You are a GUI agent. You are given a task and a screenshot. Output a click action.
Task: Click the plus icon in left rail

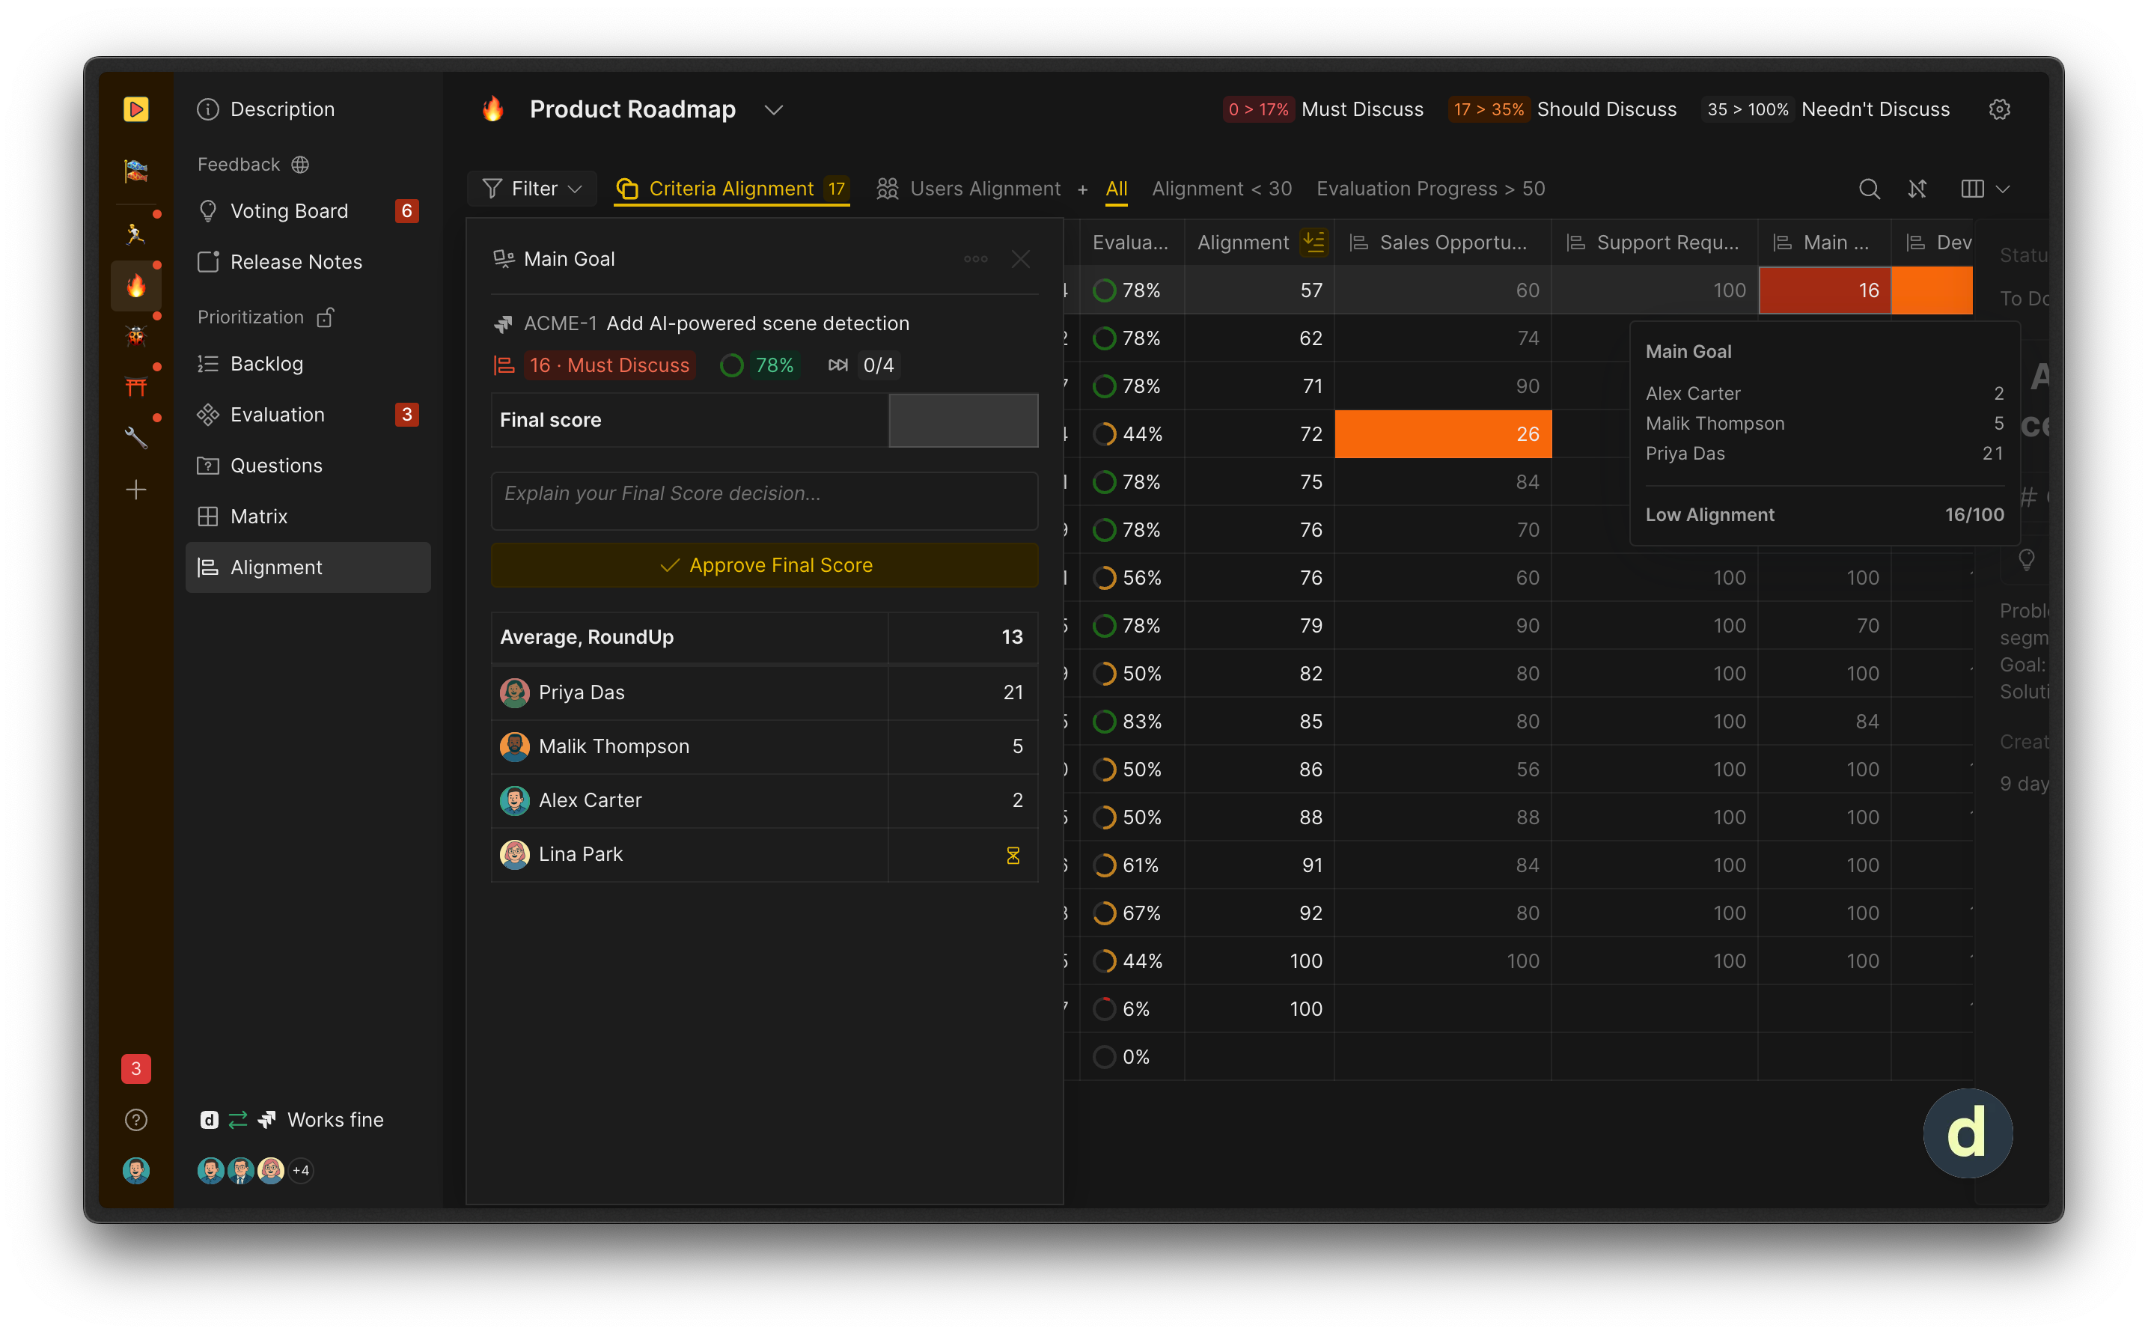[136, 490]
